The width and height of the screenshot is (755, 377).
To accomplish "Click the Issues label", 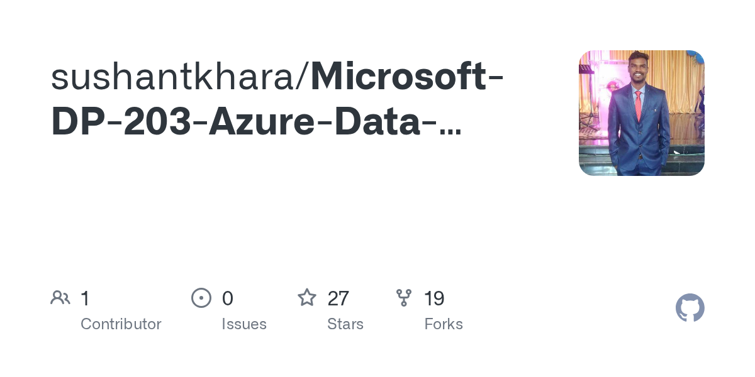I will click(x=244, y=324).
